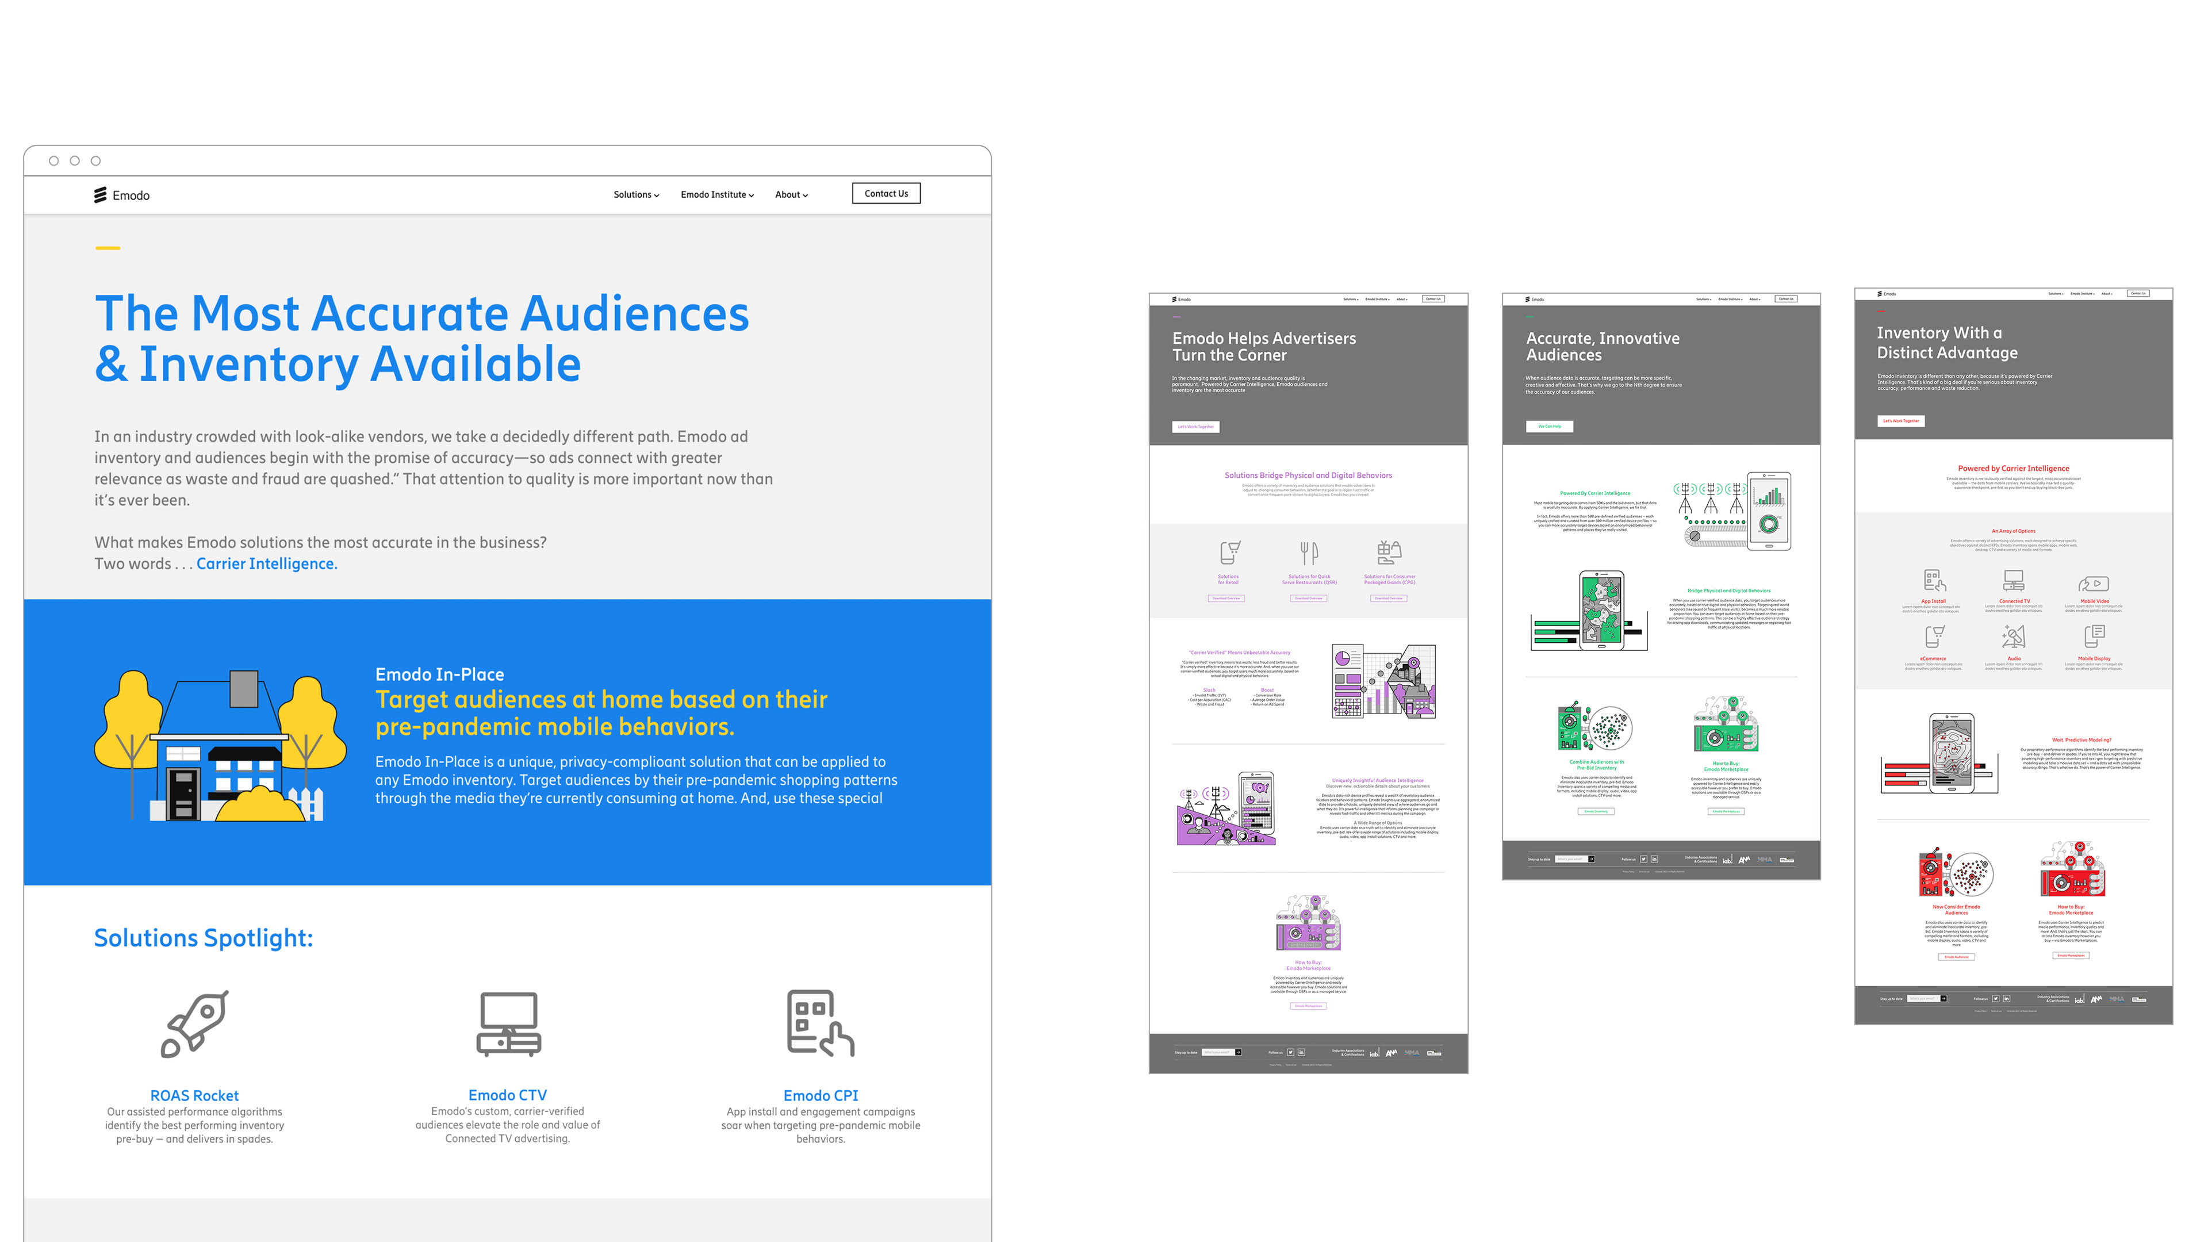The height and width of the screenshot is (1242, 2208).
Task: Click the house illustration in blue banner
Action: 221,746
